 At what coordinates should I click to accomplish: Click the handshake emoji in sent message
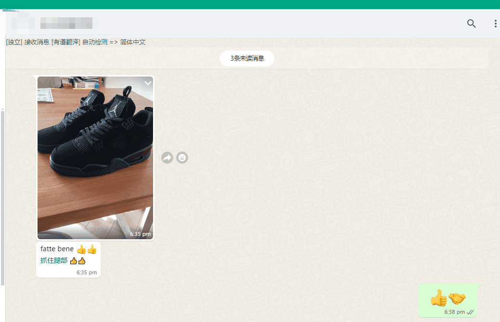pyautogui.click(x=457, y=298)
